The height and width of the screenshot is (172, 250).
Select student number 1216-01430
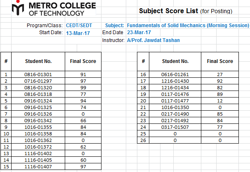175,81
